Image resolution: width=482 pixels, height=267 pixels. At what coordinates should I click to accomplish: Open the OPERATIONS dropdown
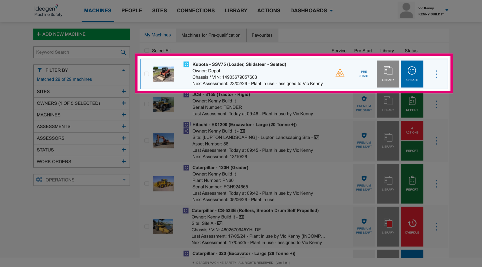82,180
